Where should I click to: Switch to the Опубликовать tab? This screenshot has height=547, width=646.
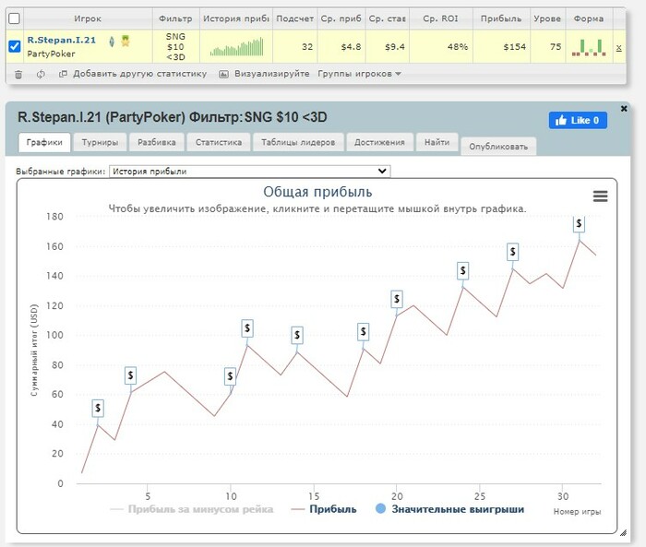tap(498, 147)
